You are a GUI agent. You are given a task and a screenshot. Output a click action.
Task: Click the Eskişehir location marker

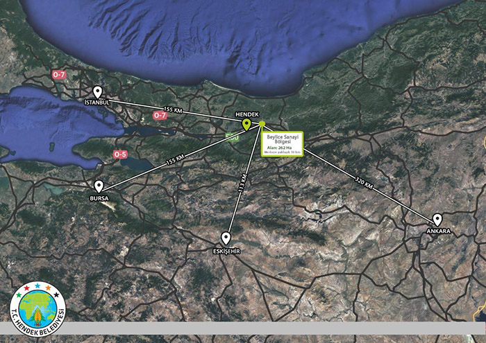(226, 237)
